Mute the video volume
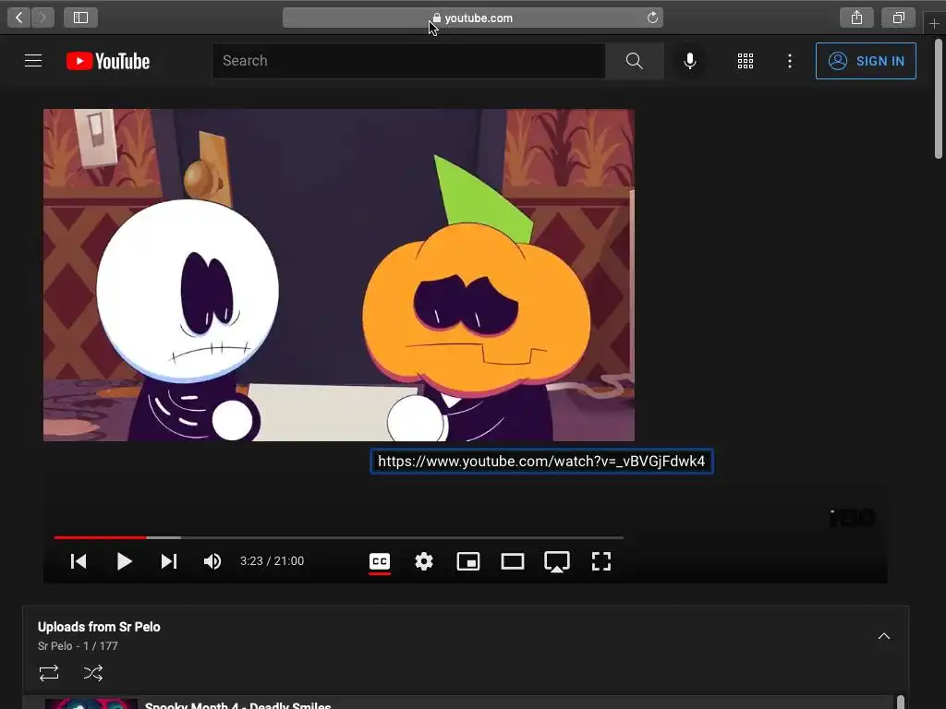Image resolution: width=946 pixels, height=709 pixels. click(x=212, y=561)
